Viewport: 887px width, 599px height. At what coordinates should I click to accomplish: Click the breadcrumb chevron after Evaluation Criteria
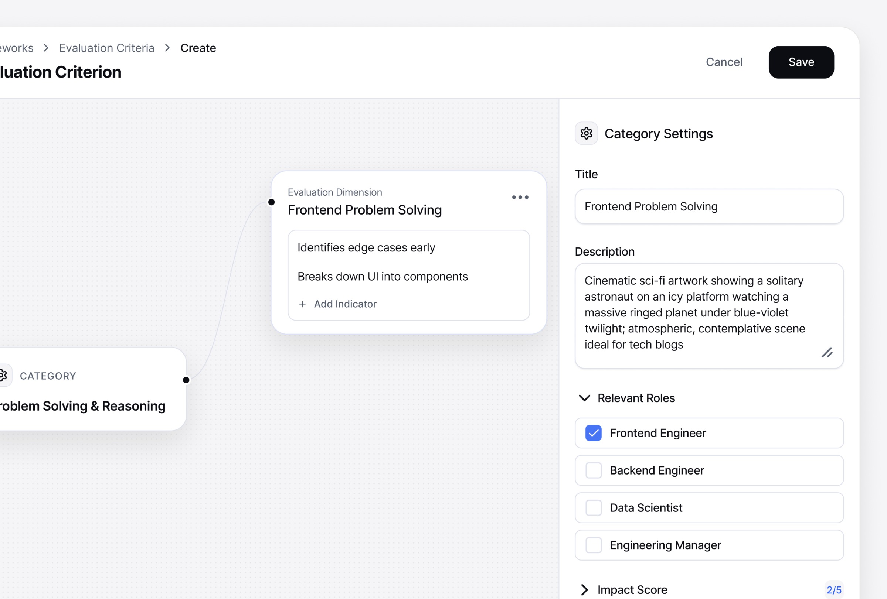[x=167, y=48]
